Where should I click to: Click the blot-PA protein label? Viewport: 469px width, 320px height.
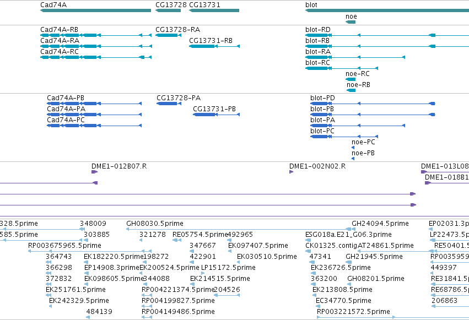coord(322,120)
